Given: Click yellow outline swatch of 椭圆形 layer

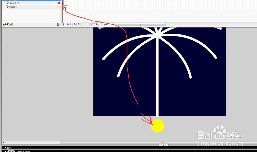Looking at the screenshot, I should (x=59, y=7).
